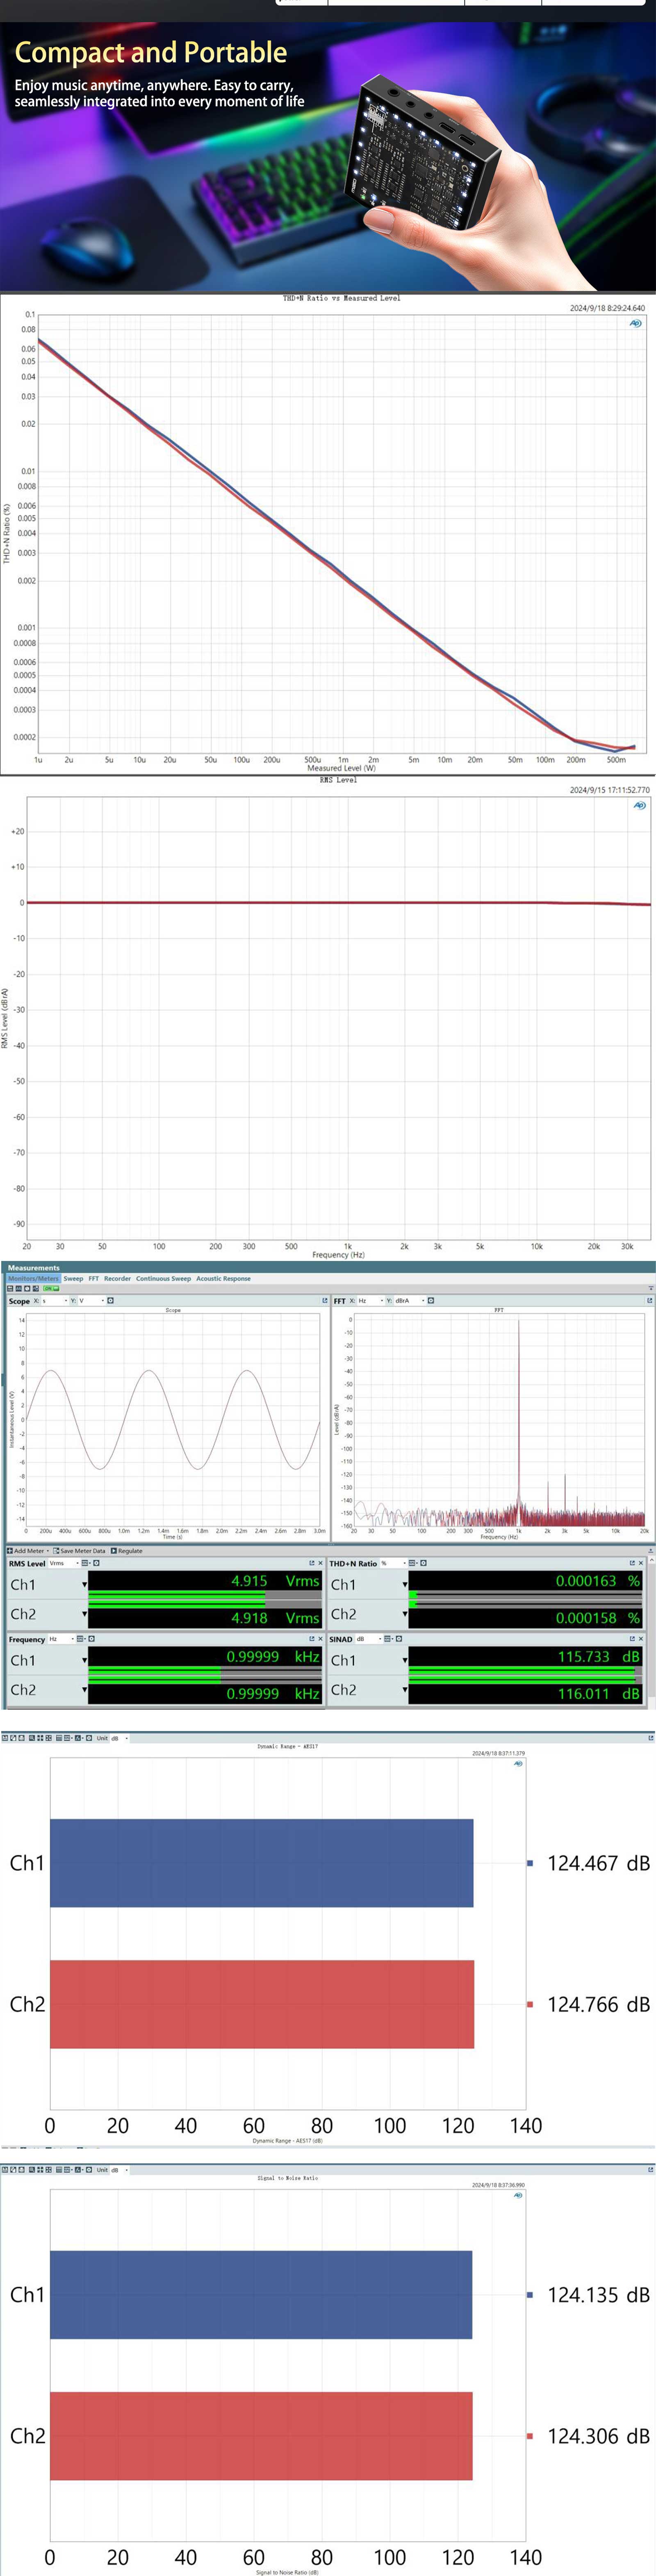The image size is (656, 2576).
Task: Open RMS Level meter settings icon
Action: (x=96, y=1563)
